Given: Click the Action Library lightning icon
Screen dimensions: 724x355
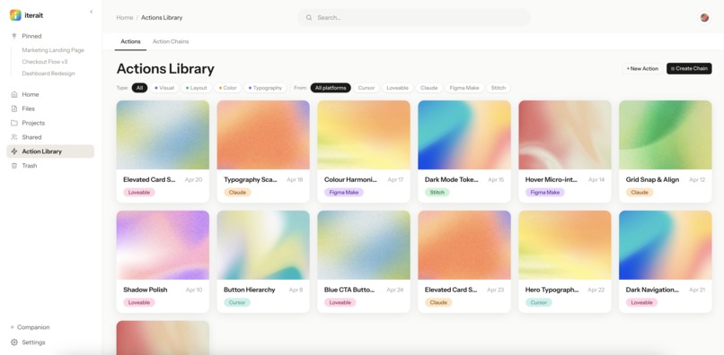Looking at the screenshot, I should tap(13, 152).
